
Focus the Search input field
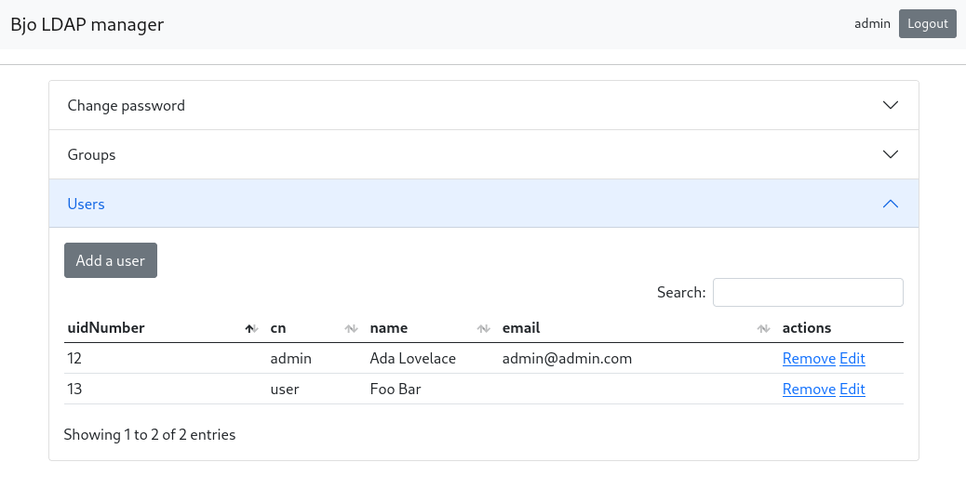pyautogui.click(x=808, y=292)
